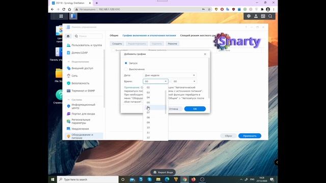Screen dimensions: 326x183
Task: Click the Создать button
Action: click(x=117, y=44)
